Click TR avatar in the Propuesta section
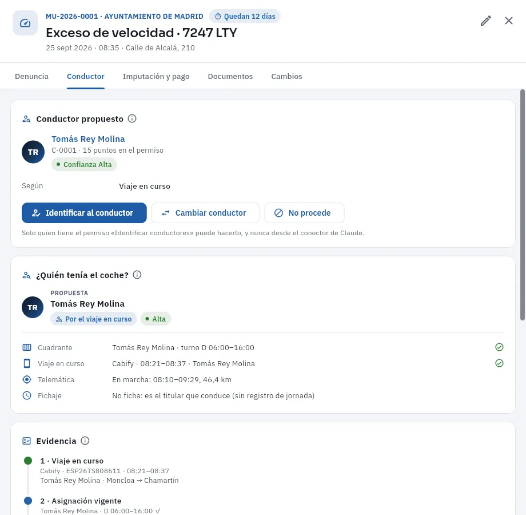This screenshot has height=515, width=526. pos(33,307)
